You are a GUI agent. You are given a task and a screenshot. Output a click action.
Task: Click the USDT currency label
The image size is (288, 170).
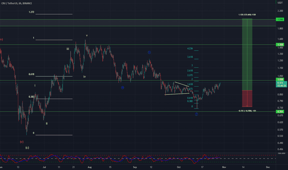tap(280, 3)
